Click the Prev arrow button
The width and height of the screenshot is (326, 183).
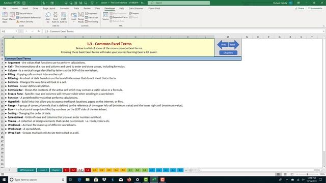[x=223, y=45]
